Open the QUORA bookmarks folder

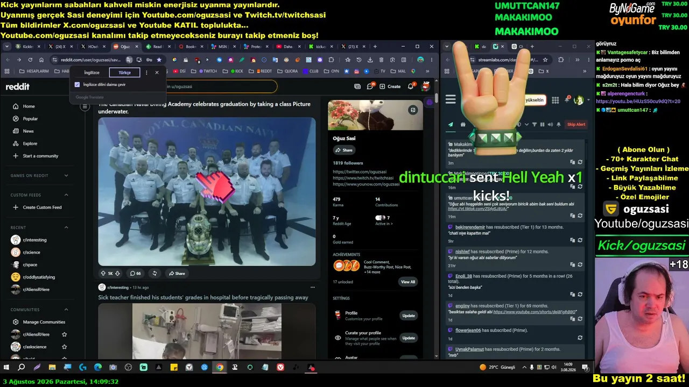click(288, 71)
